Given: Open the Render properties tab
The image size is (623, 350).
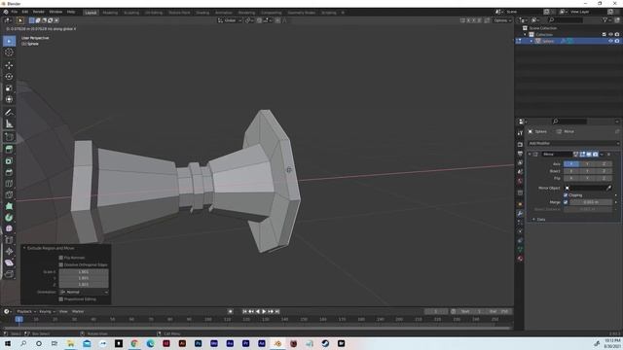Looking at the screenshot, I should coord(520,145).
